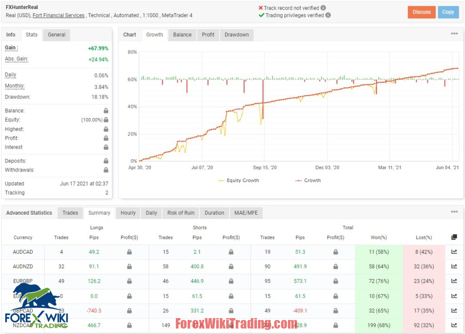The image size is (465, 334).
Task: Open Advanced Statistics three-dot options menu
Action: tap(454, 211)
